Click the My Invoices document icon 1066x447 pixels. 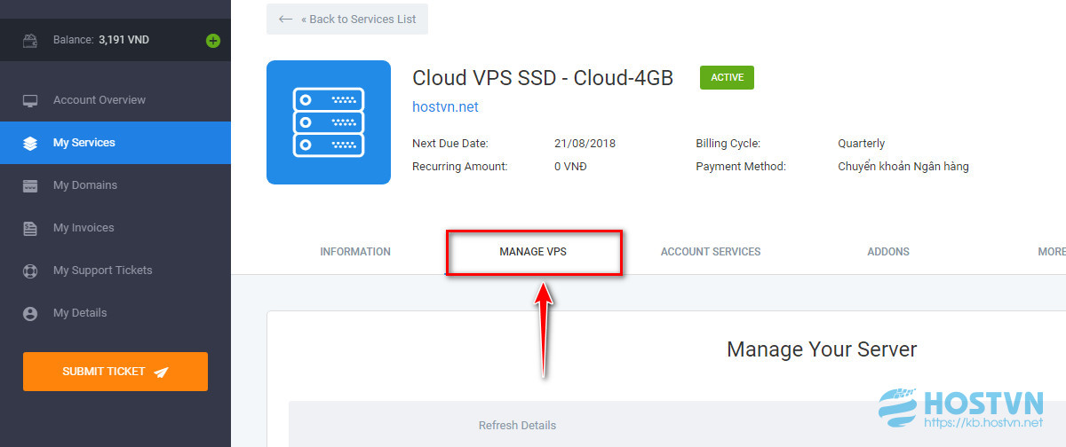click(30, 228)
